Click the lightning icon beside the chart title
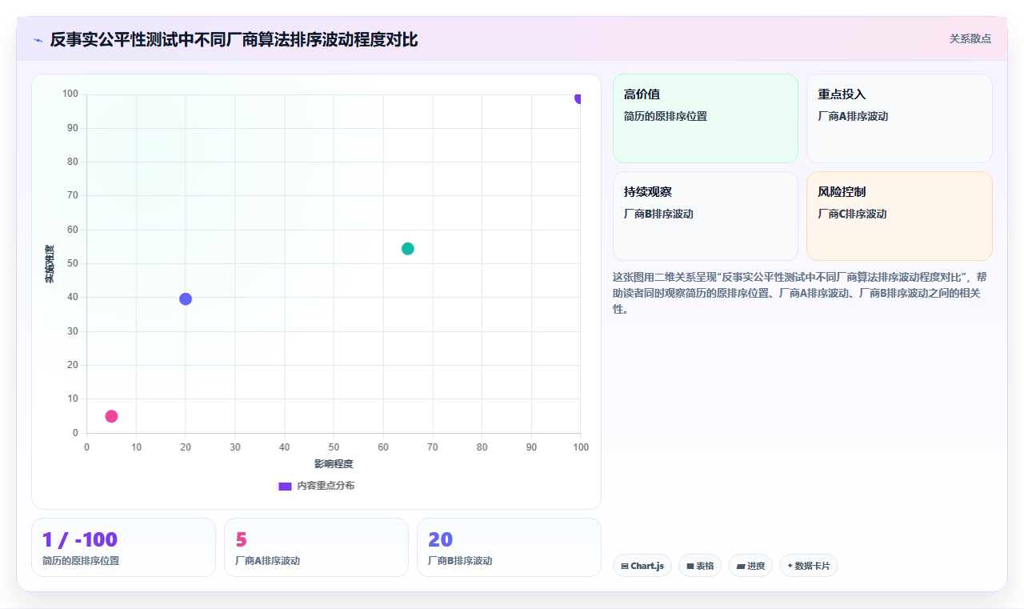 38,40
